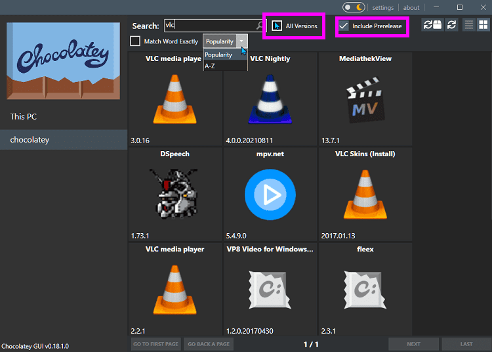Click Chocolatey GUI v0.18.1.0 version label
492x352 pixels.
point(35,346)
